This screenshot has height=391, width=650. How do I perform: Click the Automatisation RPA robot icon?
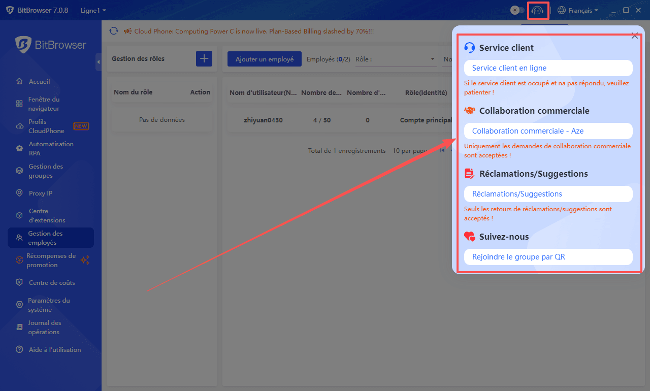(x=19, y=149)
